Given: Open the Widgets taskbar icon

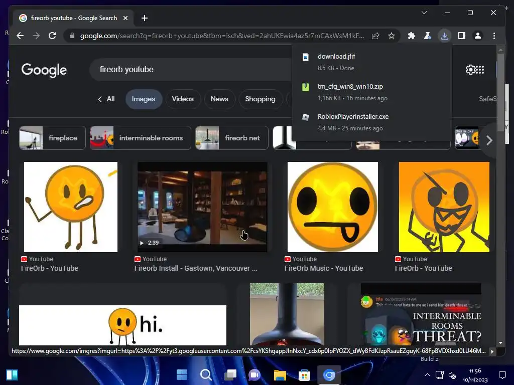Looking at the screenshot, I should [x=12, y=374].
